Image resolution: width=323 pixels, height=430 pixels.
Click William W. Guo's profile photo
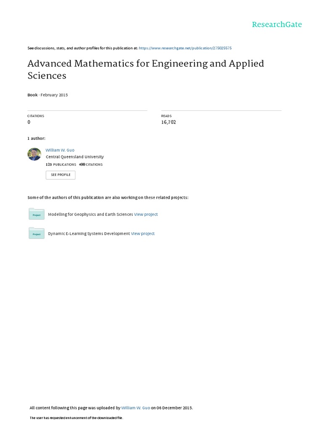coord(34,154)
